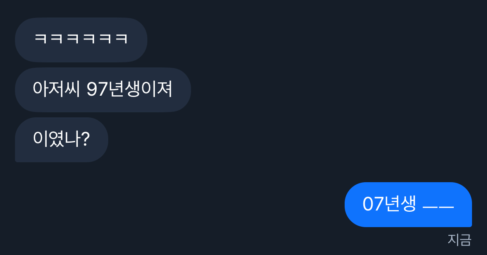Click the 지금 timestamp under the sent message
Image resolution: width=487 pixels, height=255 pixels.
(459, 240)
